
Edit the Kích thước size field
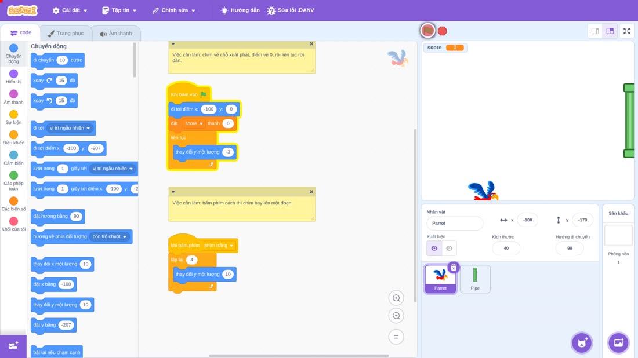click(x=506, y=249)
